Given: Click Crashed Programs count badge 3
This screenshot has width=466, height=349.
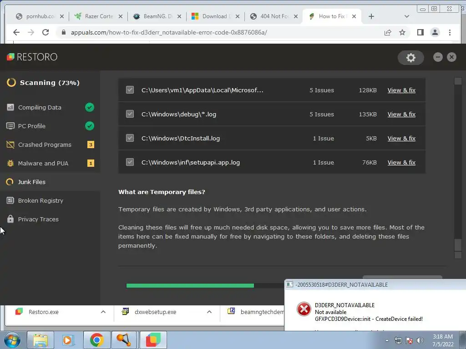Looking at the screenshot, I should 91,145.
